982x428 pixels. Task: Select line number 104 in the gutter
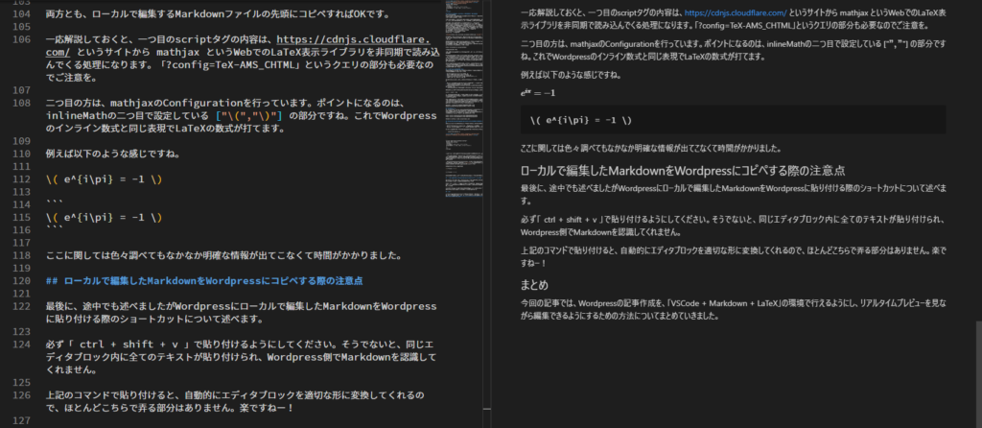(21, 13)
